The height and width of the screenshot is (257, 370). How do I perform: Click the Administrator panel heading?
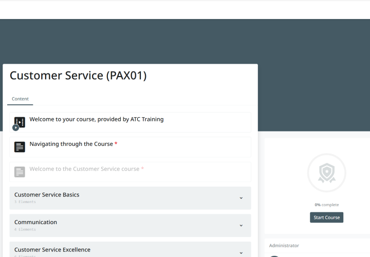[284, 246]
